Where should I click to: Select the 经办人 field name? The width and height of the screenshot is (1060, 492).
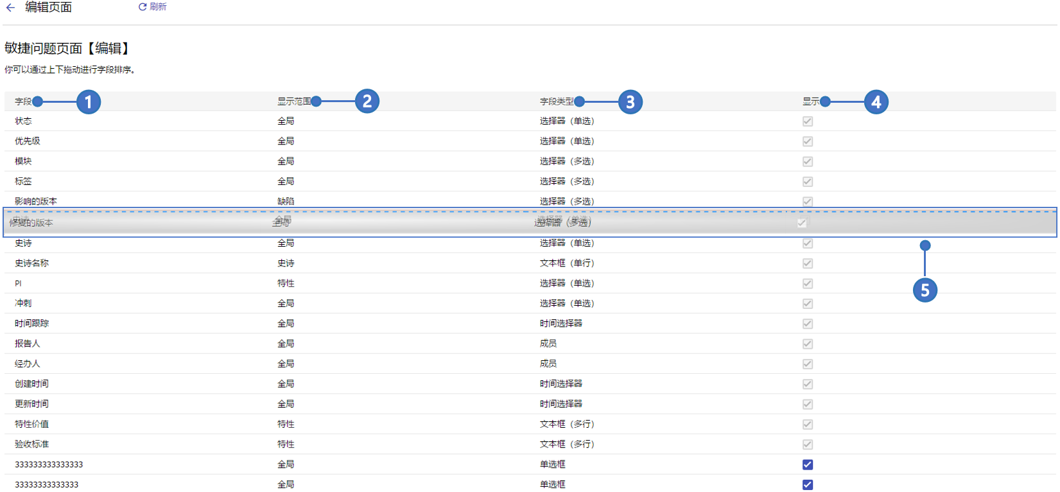point(28,364)
